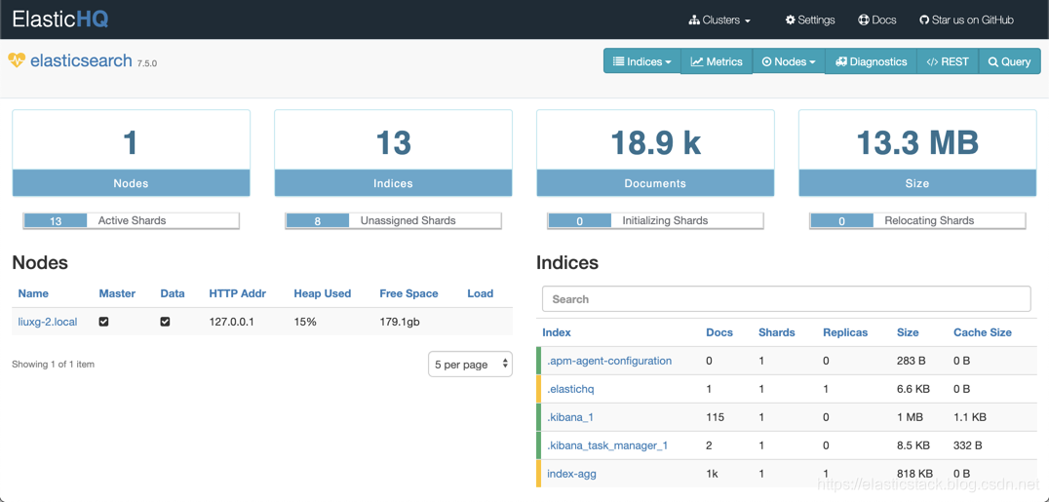1049x502 pixels.
Task: Open the 5 per page selector
Action: pyautogui.click(x=470, y=365)
